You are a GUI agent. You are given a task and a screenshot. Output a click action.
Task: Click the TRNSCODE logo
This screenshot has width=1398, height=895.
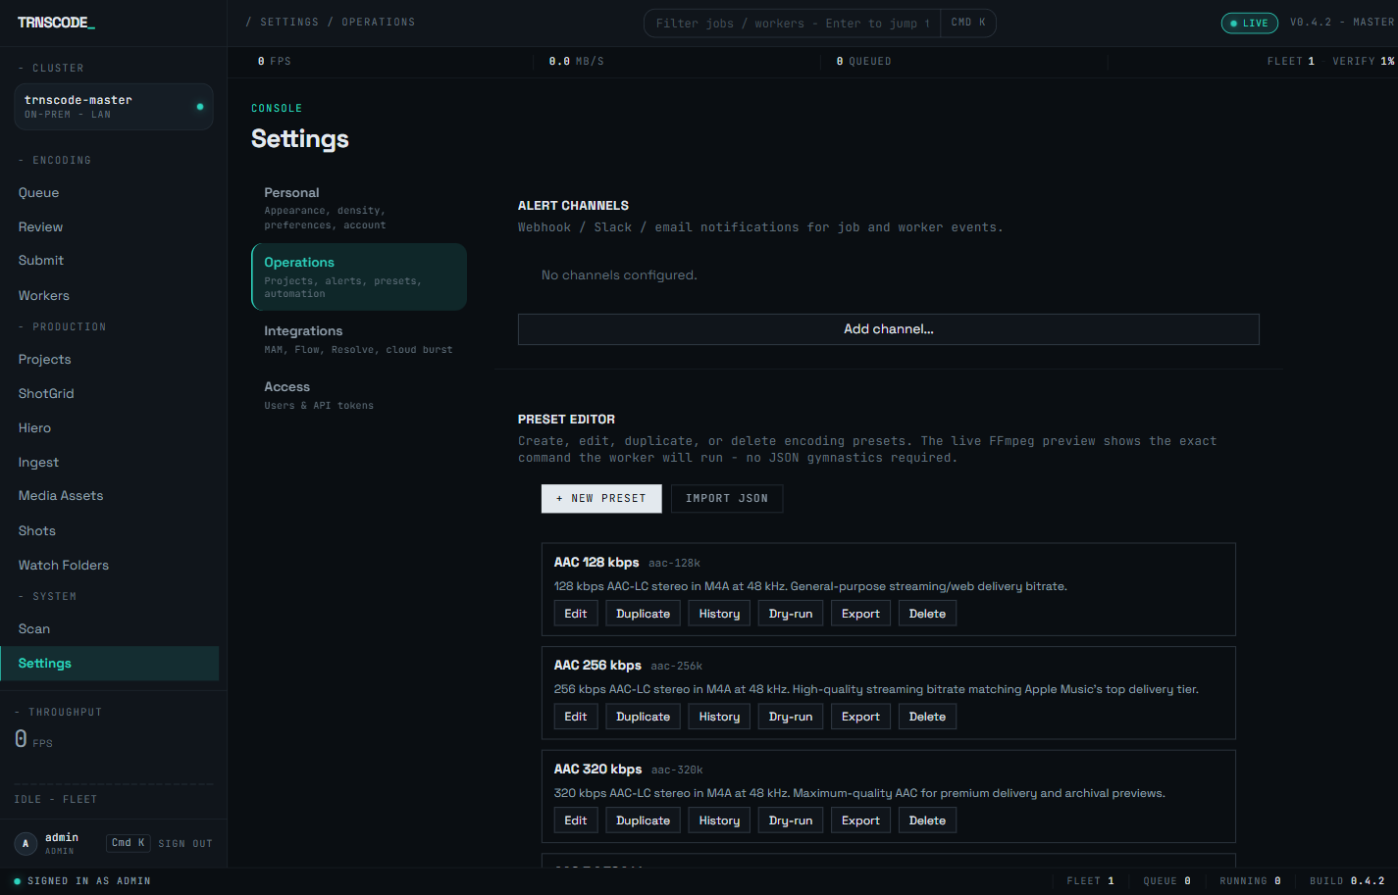[x=56, y=23]
